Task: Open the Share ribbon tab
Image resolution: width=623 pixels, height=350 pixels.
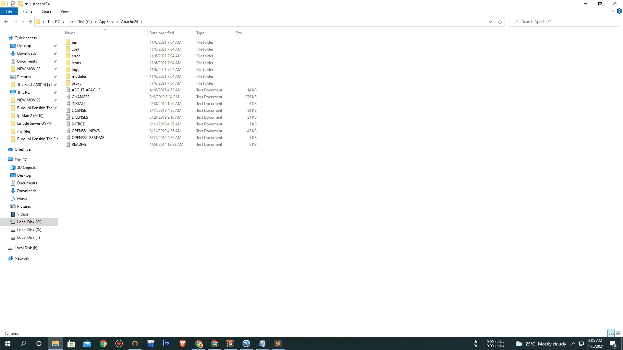Action: [x=46, y=11]
